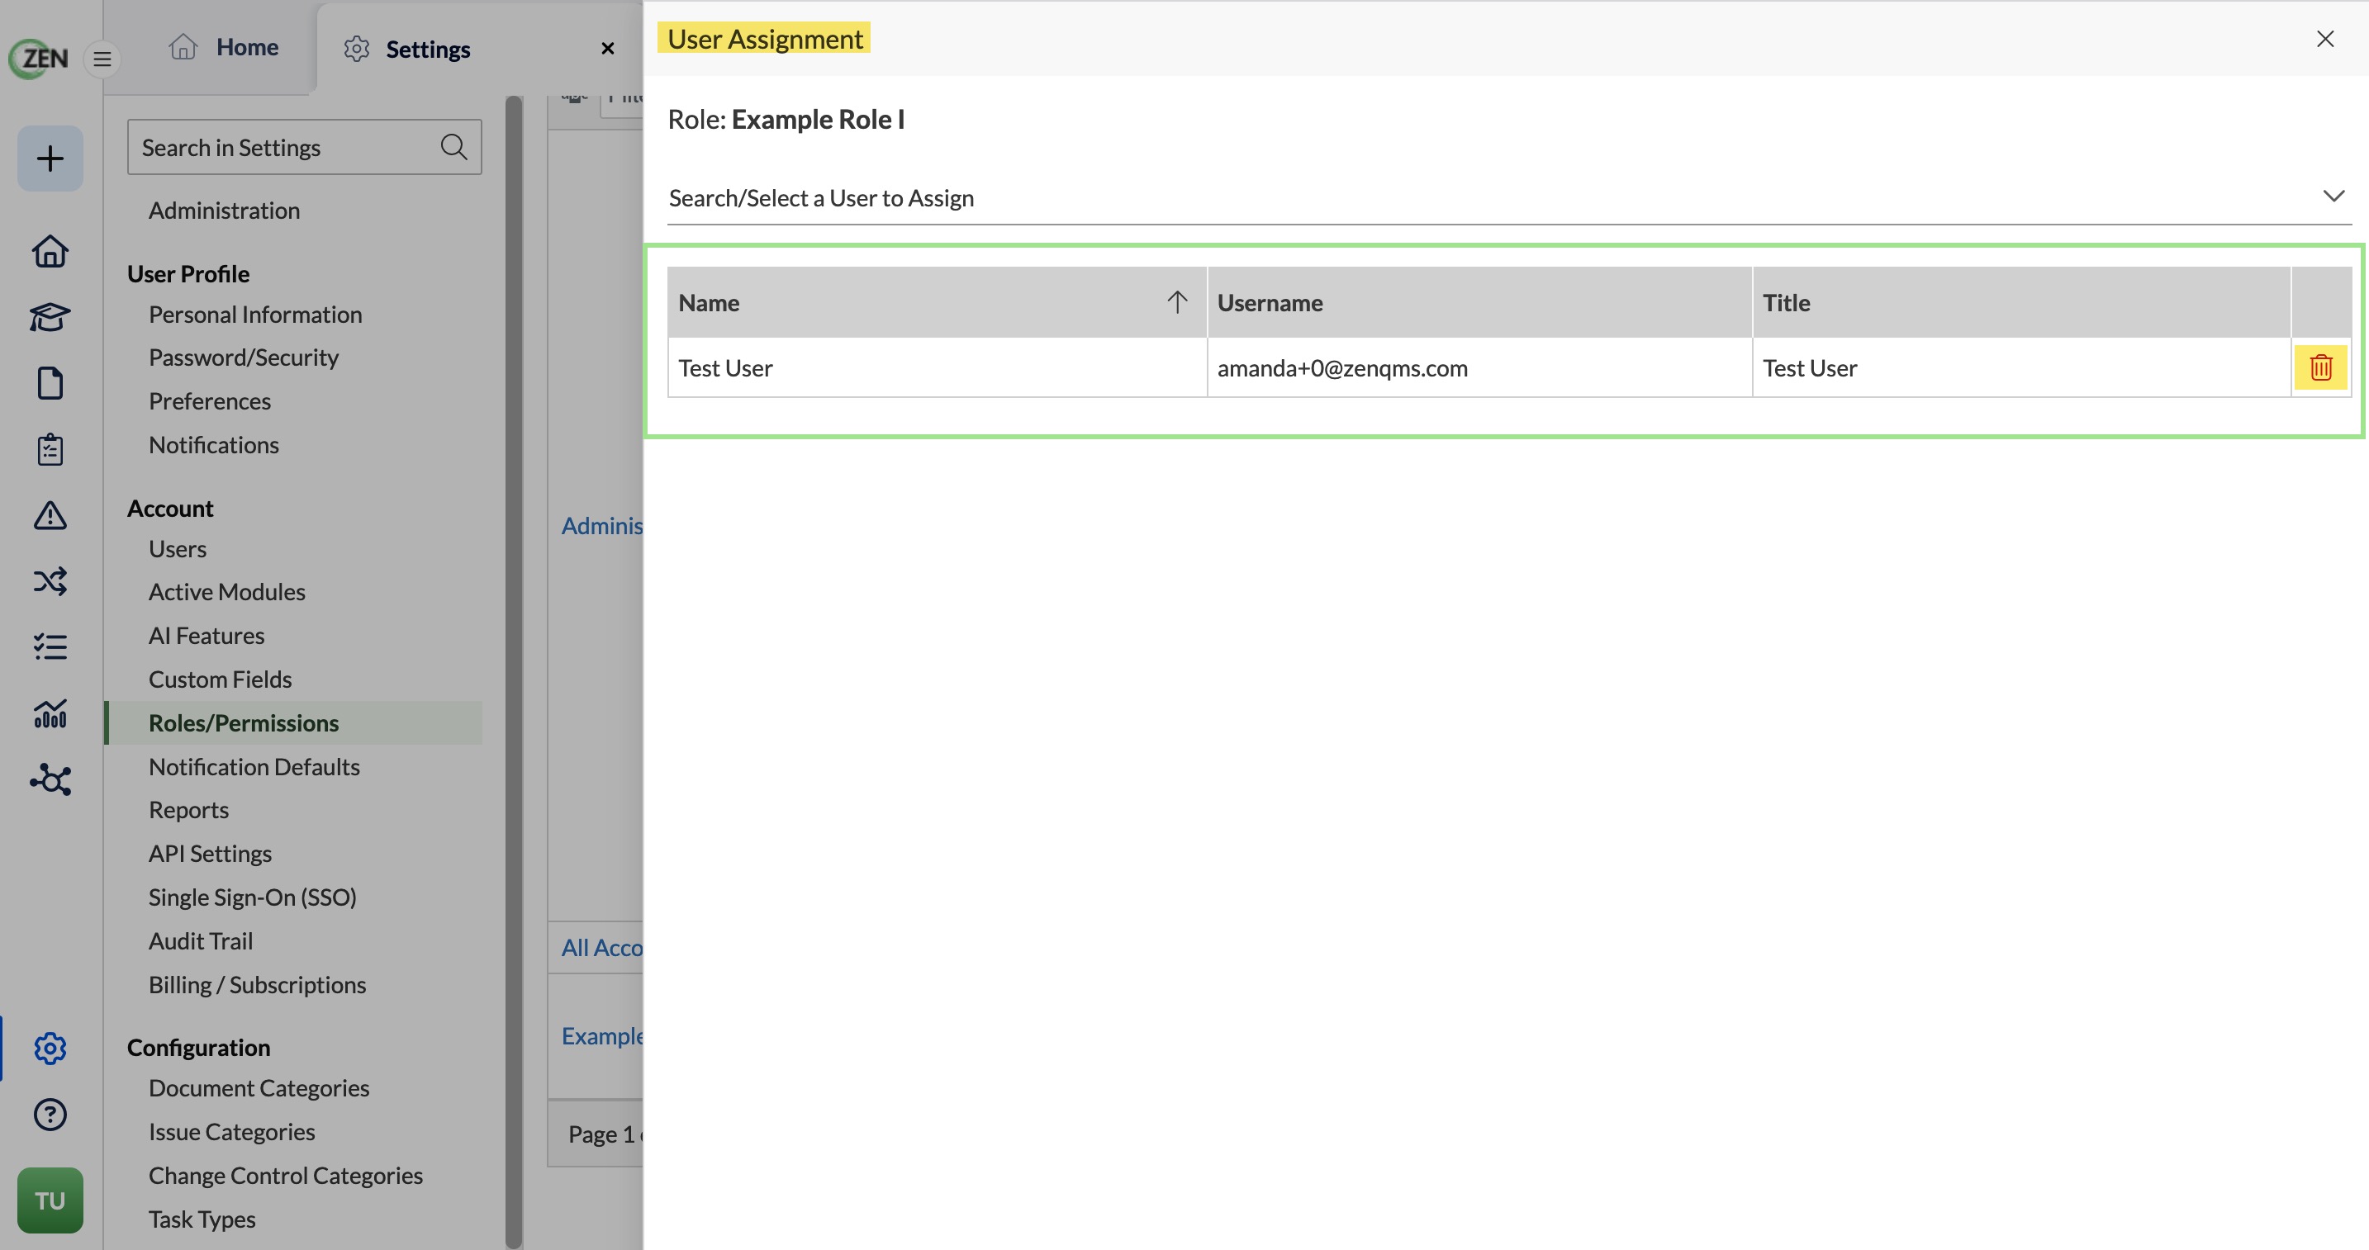The height and width of the screenshot is (1250, 2369).
Task: Expand the user assign dropdown chevron
Action: [x=2333, y=196]
